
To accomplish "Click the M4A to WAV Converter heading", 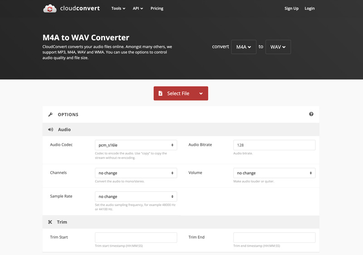I will click(86, 38).
